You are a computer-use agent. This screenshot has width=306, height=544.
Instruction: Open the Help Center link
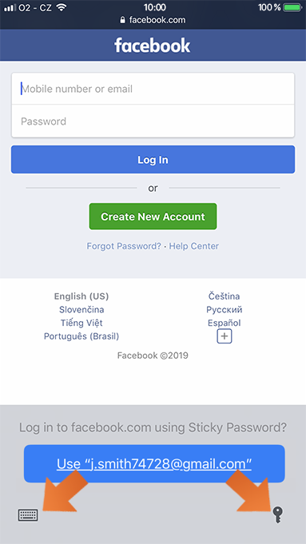[194, 246]
